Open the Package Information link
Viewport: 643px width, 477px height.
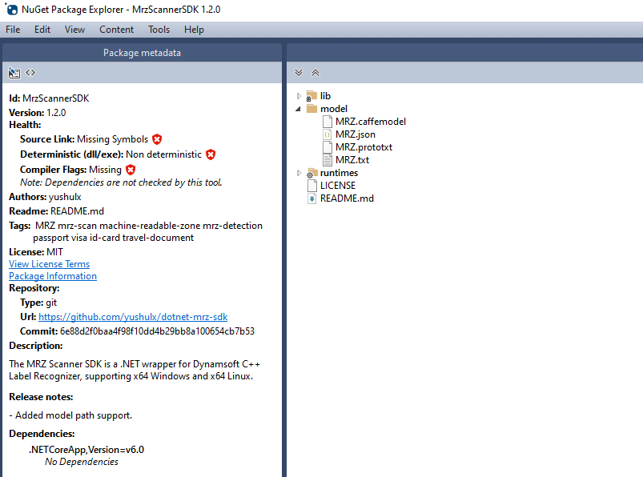pos(53,276)
